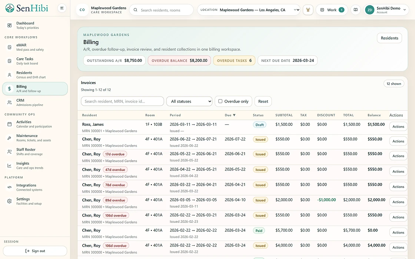Click Actions for invoice due 2026-07-22

tap(398, 141)
